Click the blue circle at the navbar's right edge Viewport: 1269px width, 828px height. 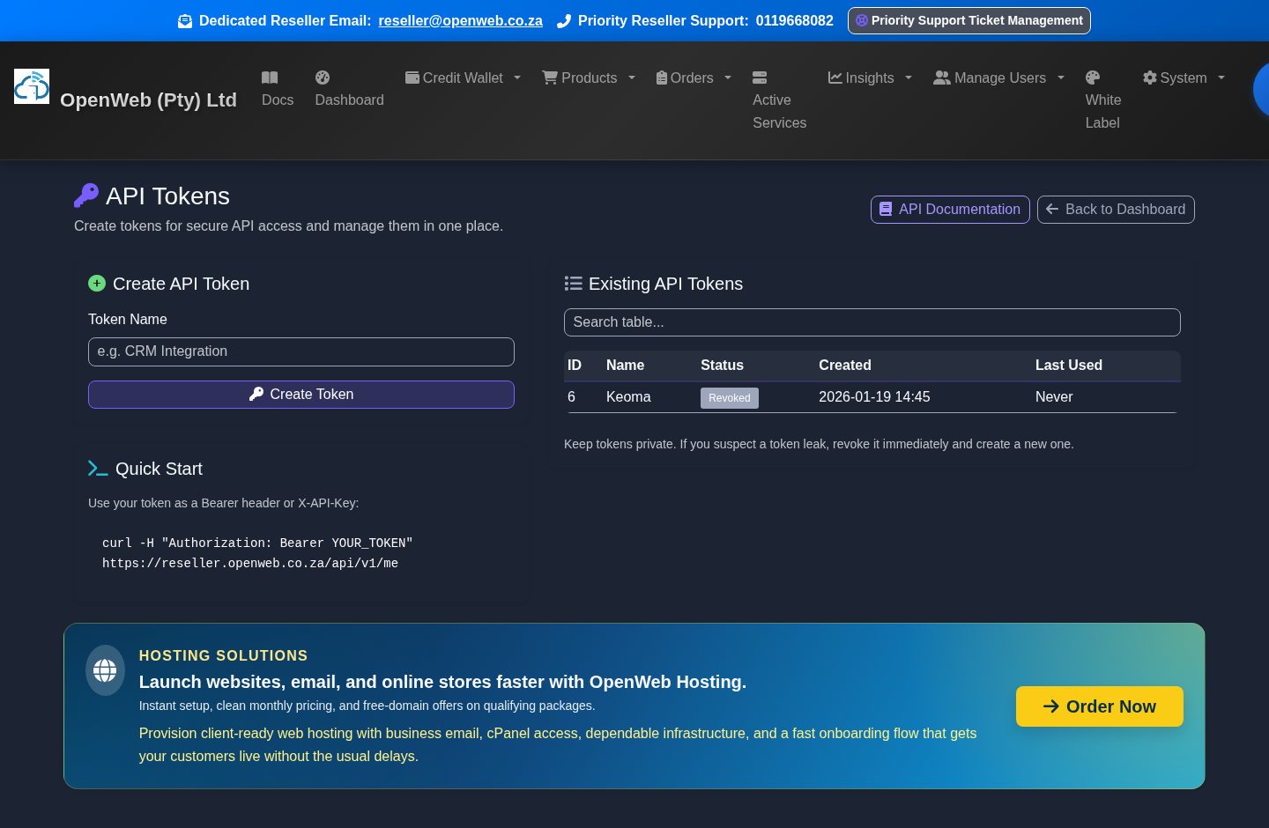click(x=1261, y=89)
